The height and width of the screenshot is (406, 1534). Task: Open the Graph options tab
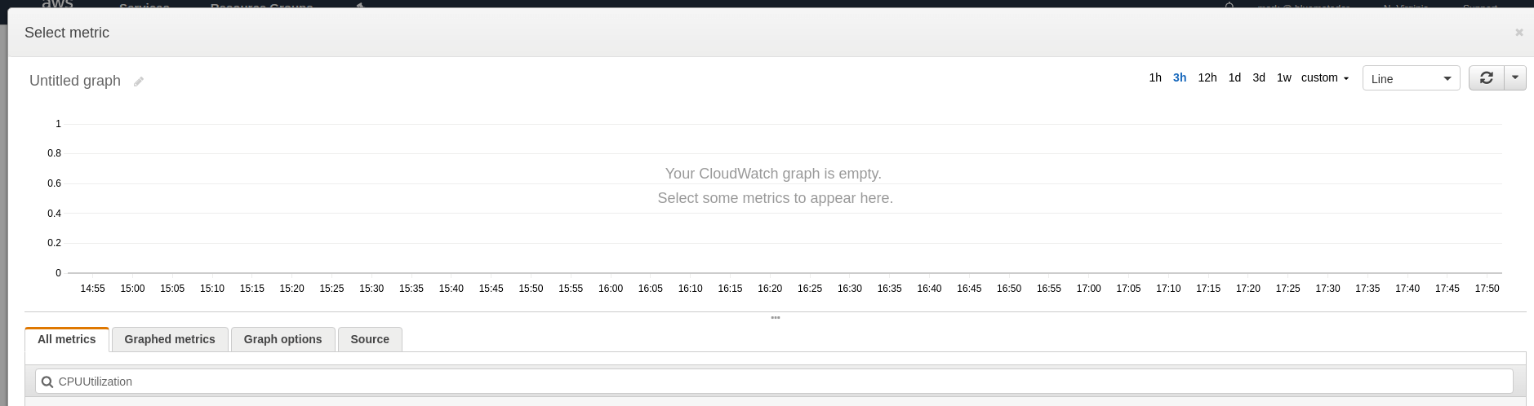tap(282, 339)
